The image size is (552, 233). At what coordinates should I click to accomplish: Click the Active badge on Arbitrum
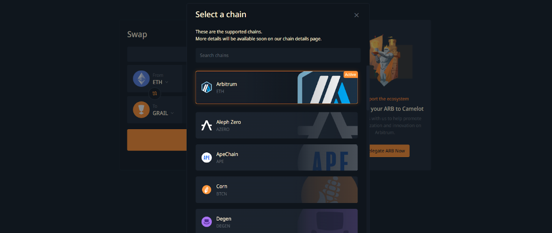pos(351,74)
